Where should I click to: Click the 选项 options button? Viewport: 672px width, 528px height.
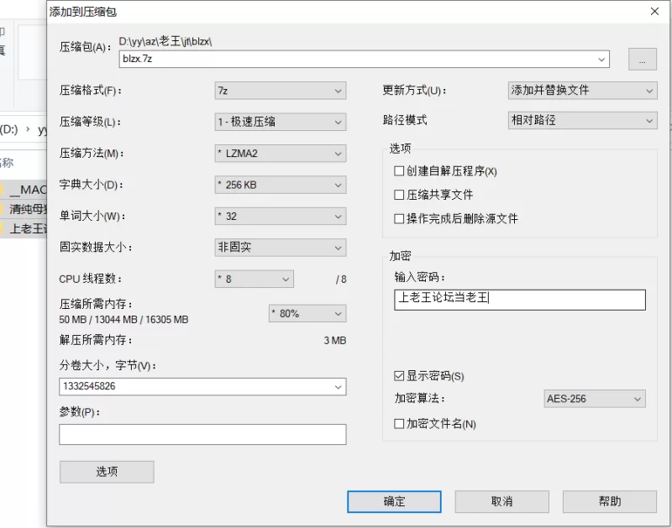tap(107, 472)
